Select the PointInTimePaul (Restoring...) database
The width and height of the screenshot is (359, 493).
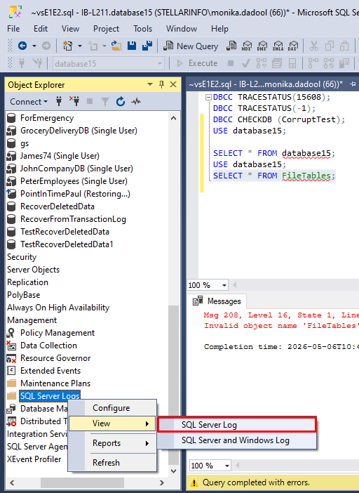75,194
